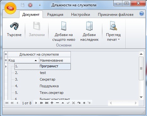Click the Наименование column header
The height and width of the screenshot is (116, 147).
pos(55,60)
